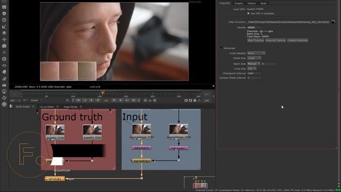Viewport: 341px width, 192px height.
Task: Skip backward by the increment of 10 frames
Action: [145, 100]
